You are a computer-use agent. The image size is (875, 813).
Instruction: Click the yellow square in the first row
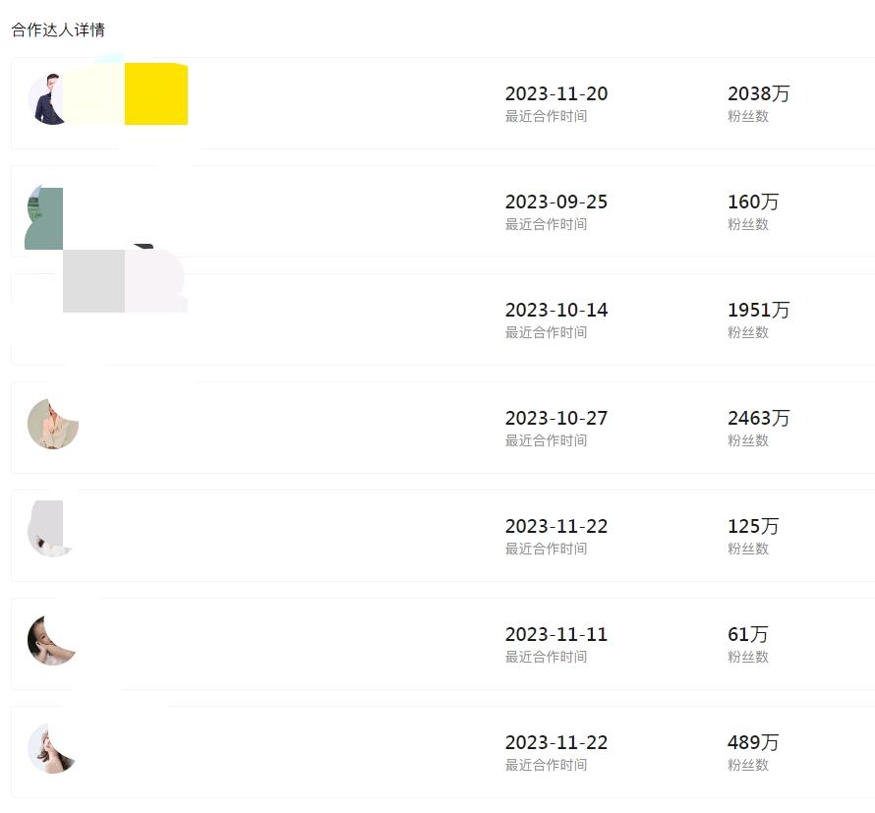point(155,94)
